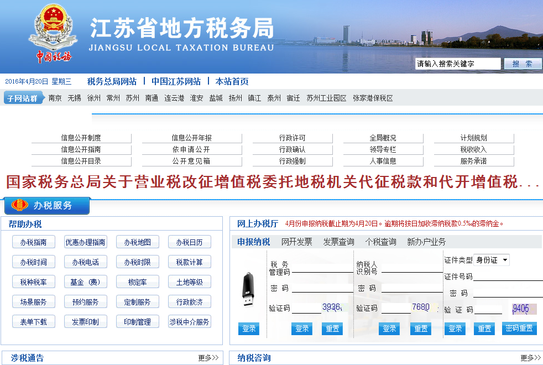This screenshot has height=365, width=543.
Task: Click the 证件号码 input field
Action: pos(508,276)
